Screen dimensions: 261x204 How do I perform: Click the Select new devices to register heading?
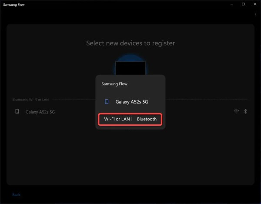130,43
